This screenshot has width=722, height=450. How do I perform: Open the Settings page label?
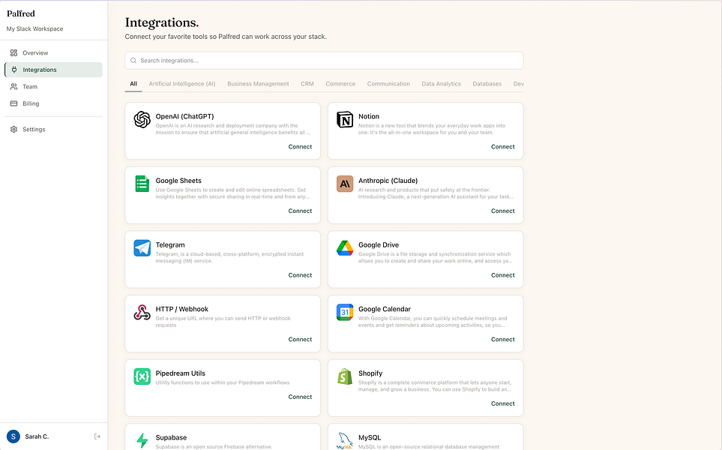34,130
